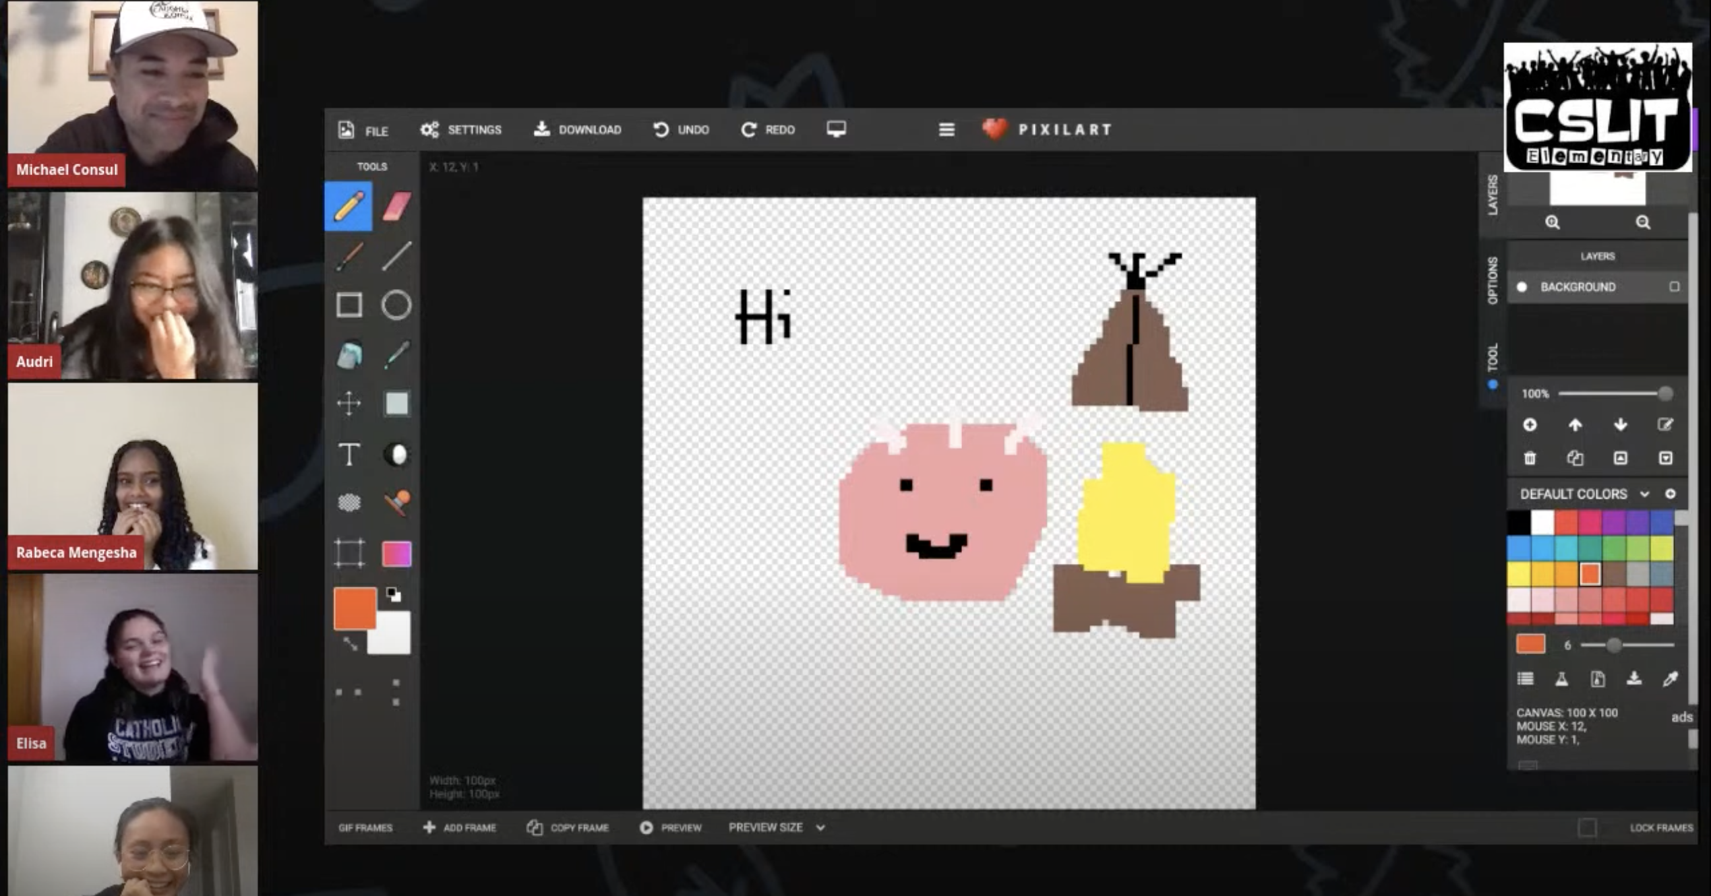The width and height of the screenshot is (1711, 896).
Task: Click Add Frame button
Action: 460,827
